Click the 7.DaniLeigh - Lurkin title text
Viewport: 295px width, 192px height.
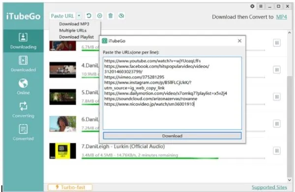[123, 146]
